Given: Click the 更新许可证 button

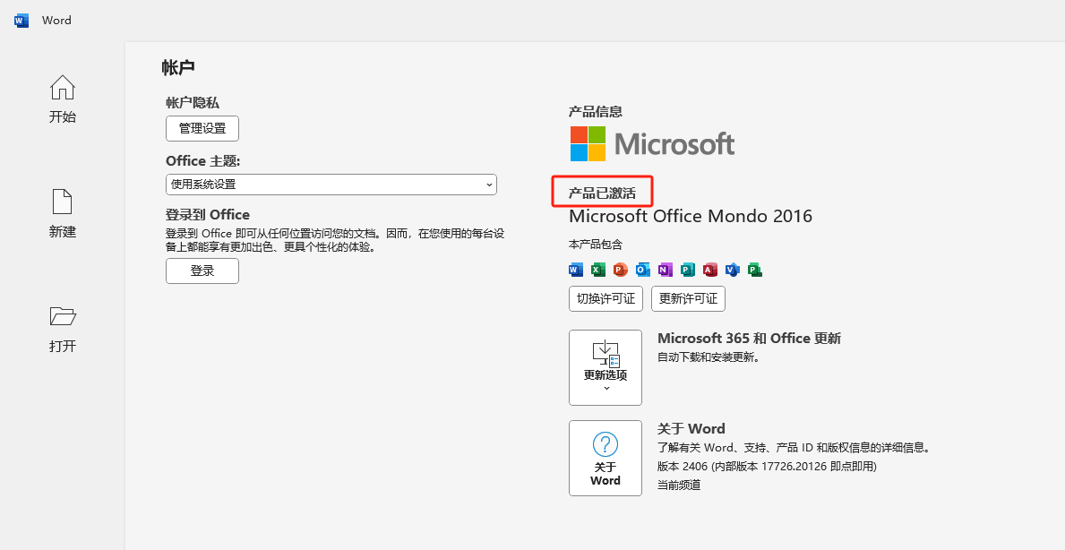Looking at the screenshot, I should point(688,299).
